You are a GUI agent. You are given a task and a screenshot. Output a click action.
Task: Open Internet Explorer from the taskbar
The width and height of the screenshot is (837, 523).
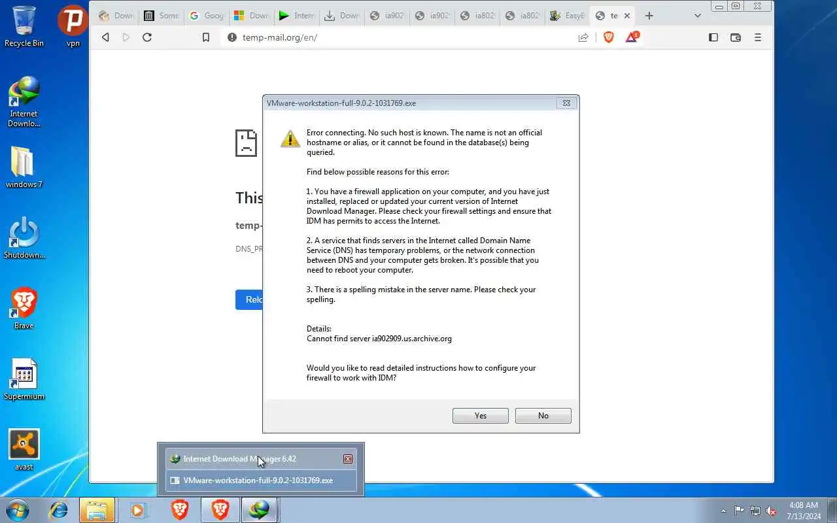point(58,509)
